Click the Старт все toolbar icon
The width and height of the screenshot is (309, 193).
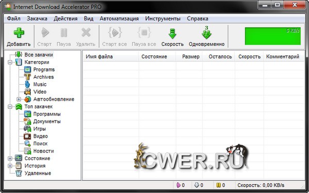pyautogui.click(x=115, y=32)
